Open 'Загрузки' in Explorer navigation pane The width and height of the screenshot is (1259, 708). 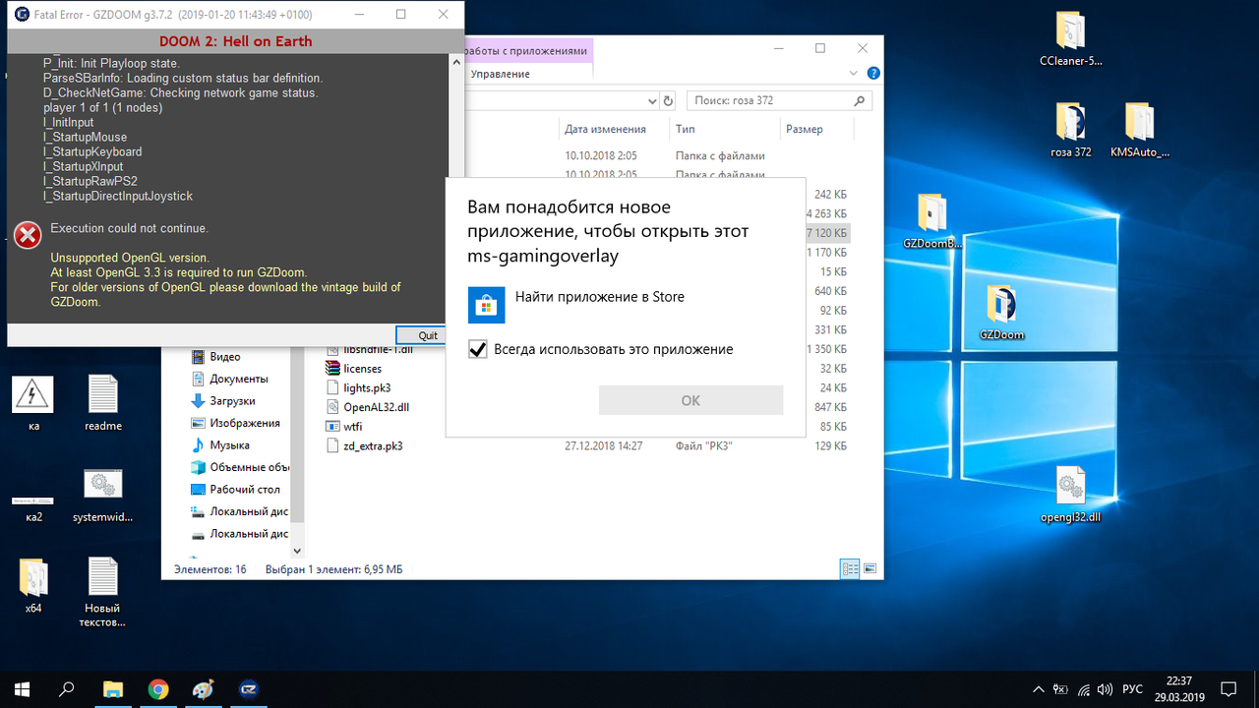pyautogui.click(x=222, y=401)
